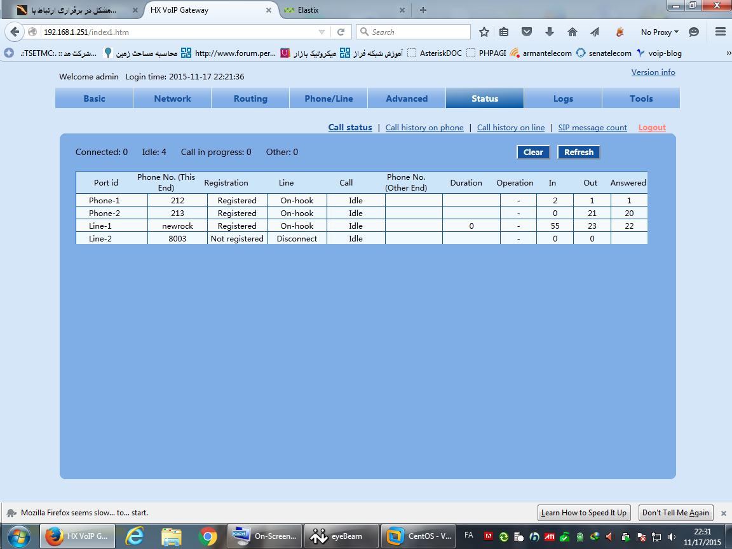Open the Downloads arrow icon
Image resolution: width=732 pixels, height=549 pixels.
click(x=550, y=32)
